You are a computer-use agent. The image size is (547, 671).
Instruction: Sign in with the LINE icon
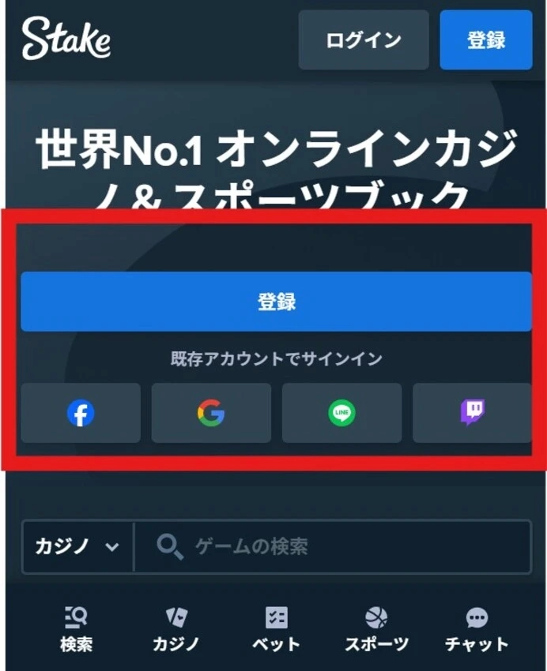click(x=341, y=413)
